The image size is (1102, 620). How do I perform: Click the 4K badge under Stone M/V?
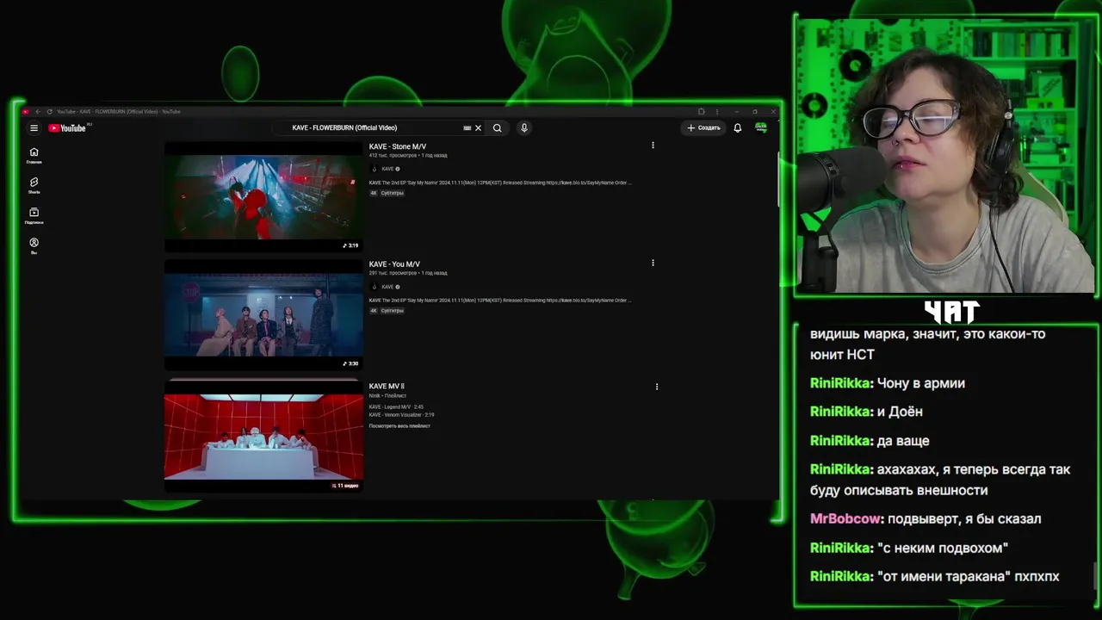(x=374, y=193)
